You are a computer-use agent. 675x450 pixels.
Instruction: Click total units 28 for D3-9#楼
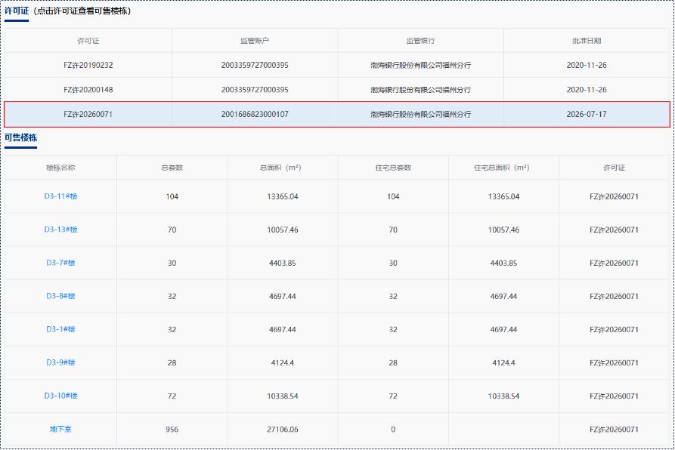[x=172, y=362]
